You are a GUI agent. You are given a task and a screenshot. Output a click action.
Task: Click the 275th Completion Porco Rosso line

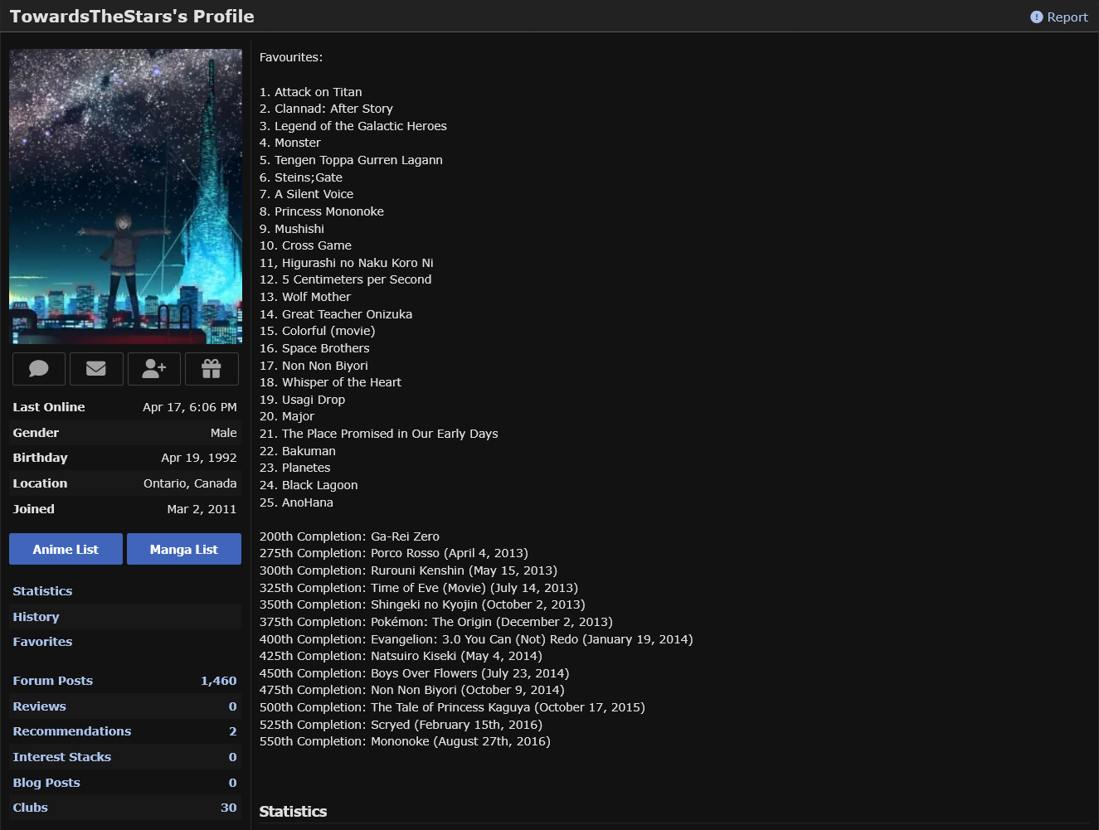pyautogui.click(x=394, y=553)
